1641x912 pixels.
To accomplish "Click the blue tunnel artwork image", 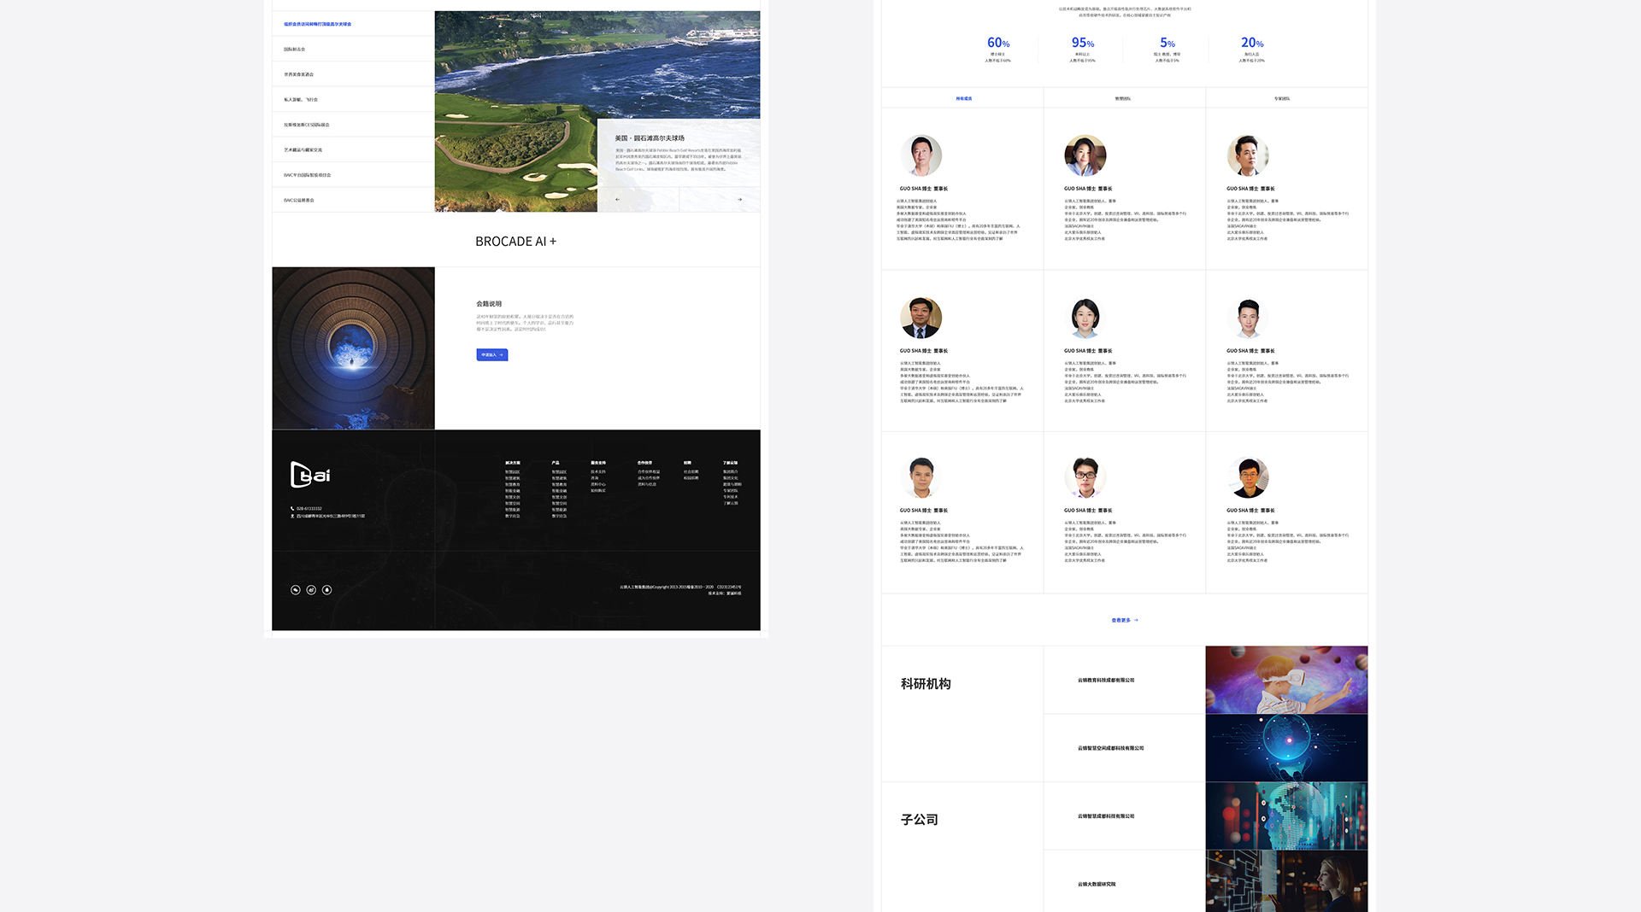I will click(x=353, y=348).
